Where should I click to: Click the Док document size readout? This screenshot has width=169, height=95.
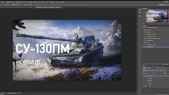12,93
